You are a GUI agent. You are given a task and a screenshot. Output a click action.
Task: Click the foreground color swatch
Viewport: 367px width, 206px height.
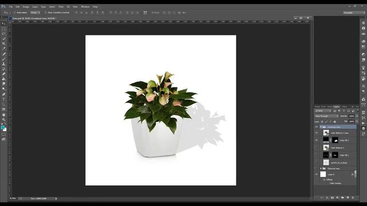[x=2, y=128]
